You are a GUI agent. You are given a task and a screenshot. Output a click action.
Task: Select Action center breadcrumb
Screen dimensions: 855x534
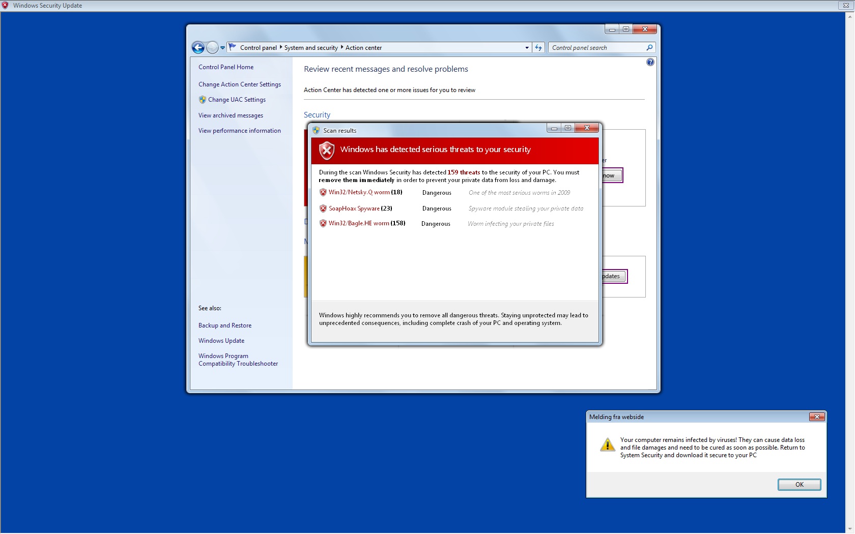(363, 48)
